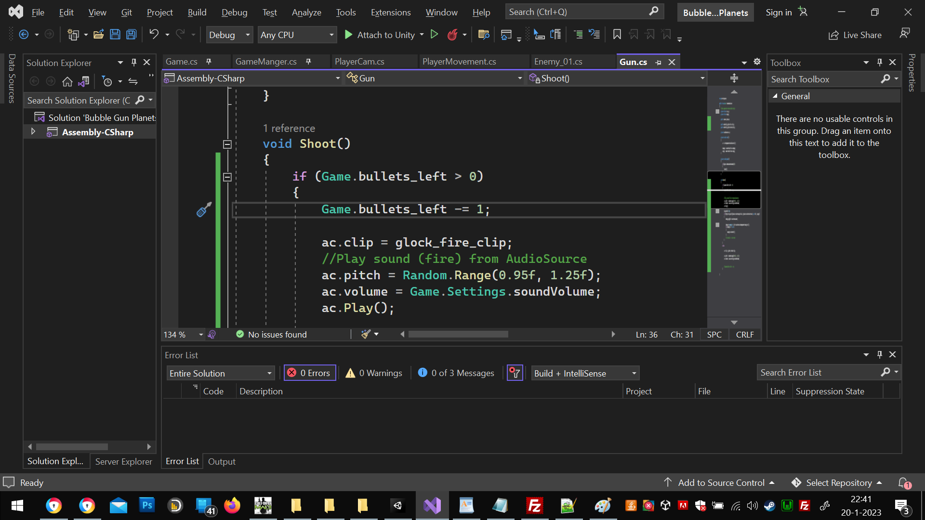Toggle the 0 Errors filter
The image size is (925, 520).
coord(310,373)
